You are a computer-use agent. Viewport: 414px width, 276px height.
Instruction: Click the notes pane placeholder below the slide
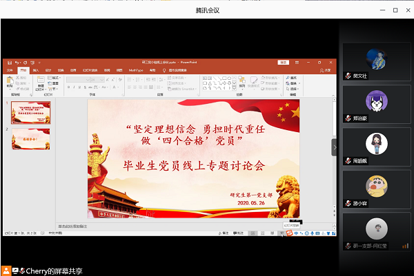pyautogui.click(x=76, y=226)
